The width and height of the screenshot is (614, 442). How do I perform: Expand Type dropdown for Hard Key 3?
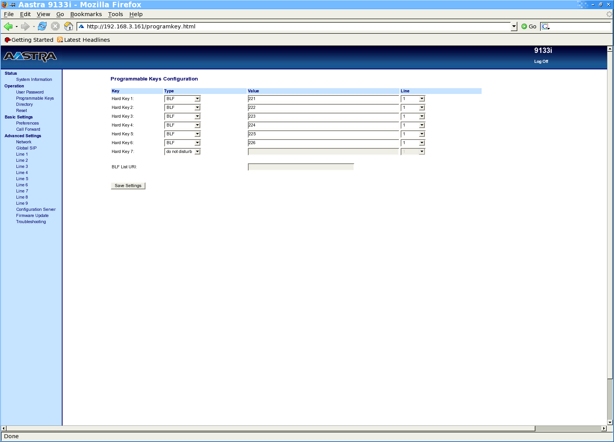[182, 117]
